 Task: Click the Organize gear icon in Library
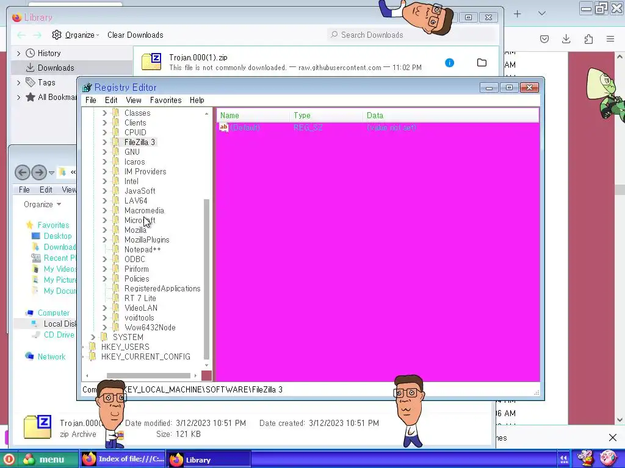(x=57, y=35)
